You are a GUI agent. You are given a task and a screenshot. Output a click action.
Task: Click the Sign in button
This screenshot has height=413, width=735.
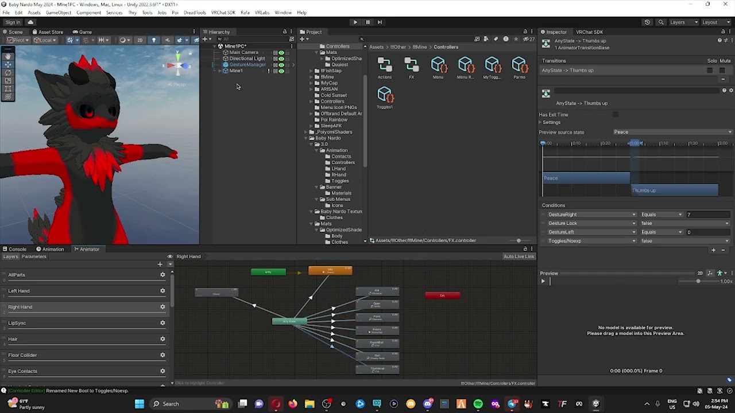tap(13, 22)
